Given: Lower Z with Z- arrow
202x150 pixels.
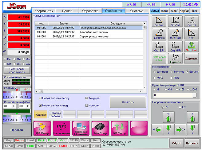Looking at the screenshot, I should tap(192, 129).
